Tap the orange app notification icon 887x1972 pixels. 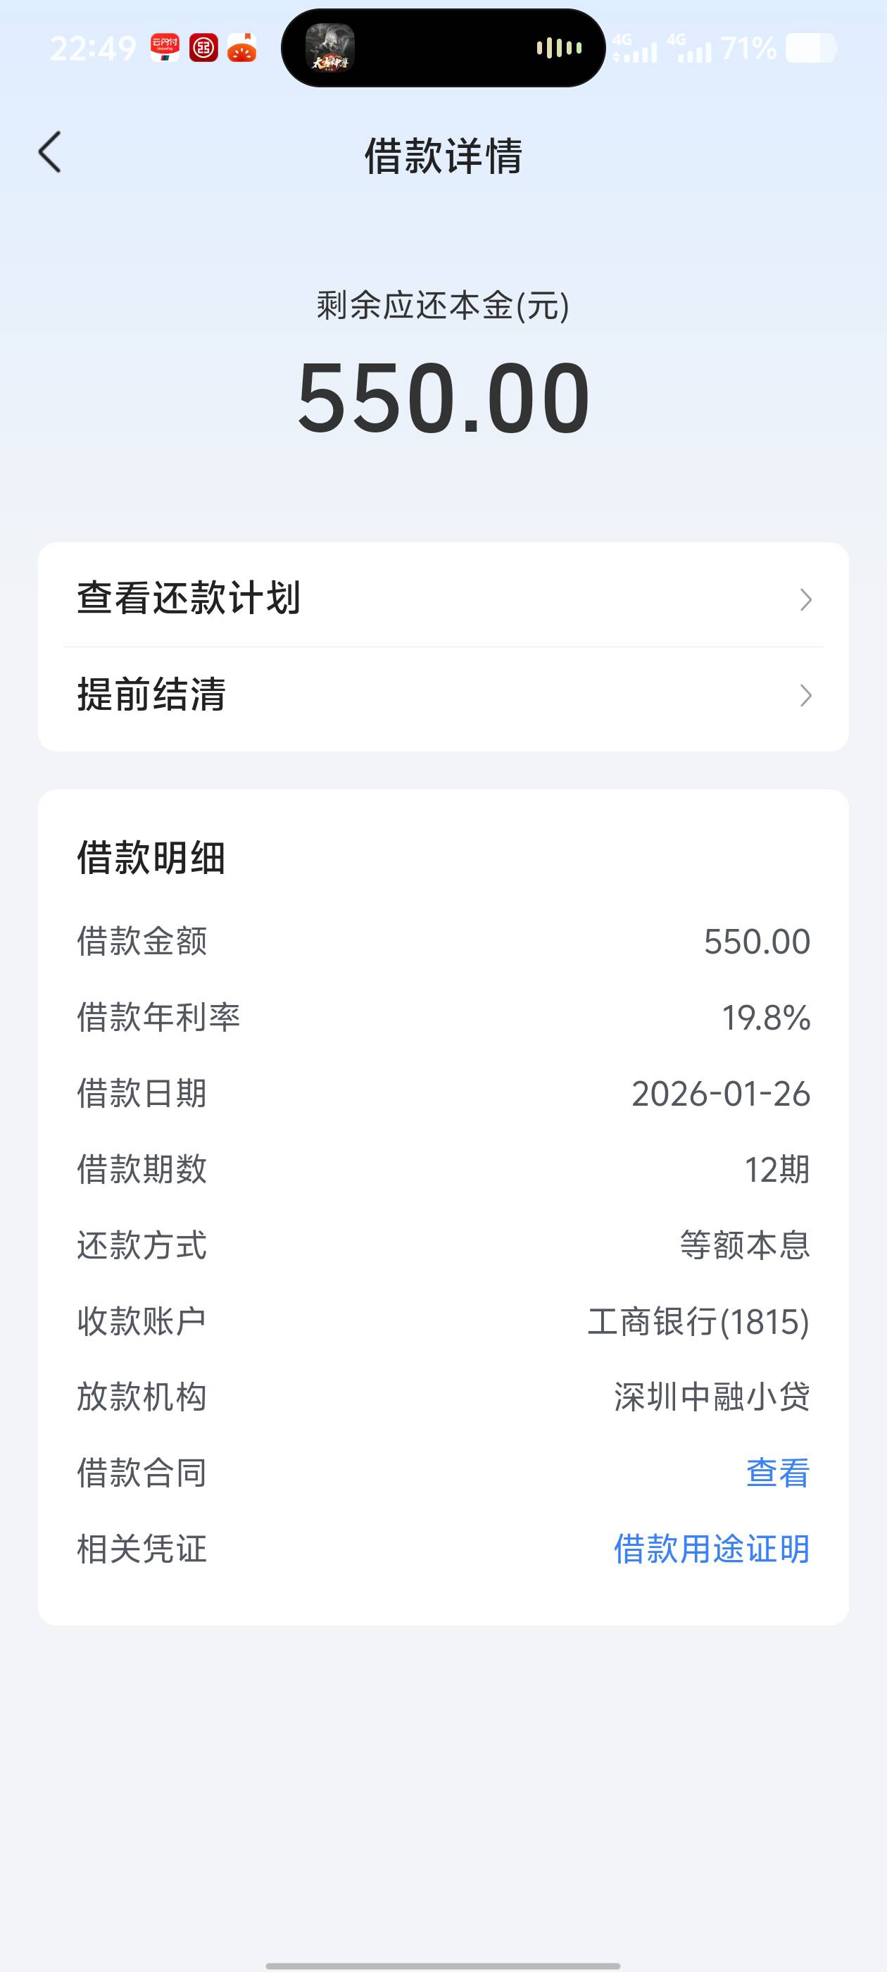(x=242, y=48)
